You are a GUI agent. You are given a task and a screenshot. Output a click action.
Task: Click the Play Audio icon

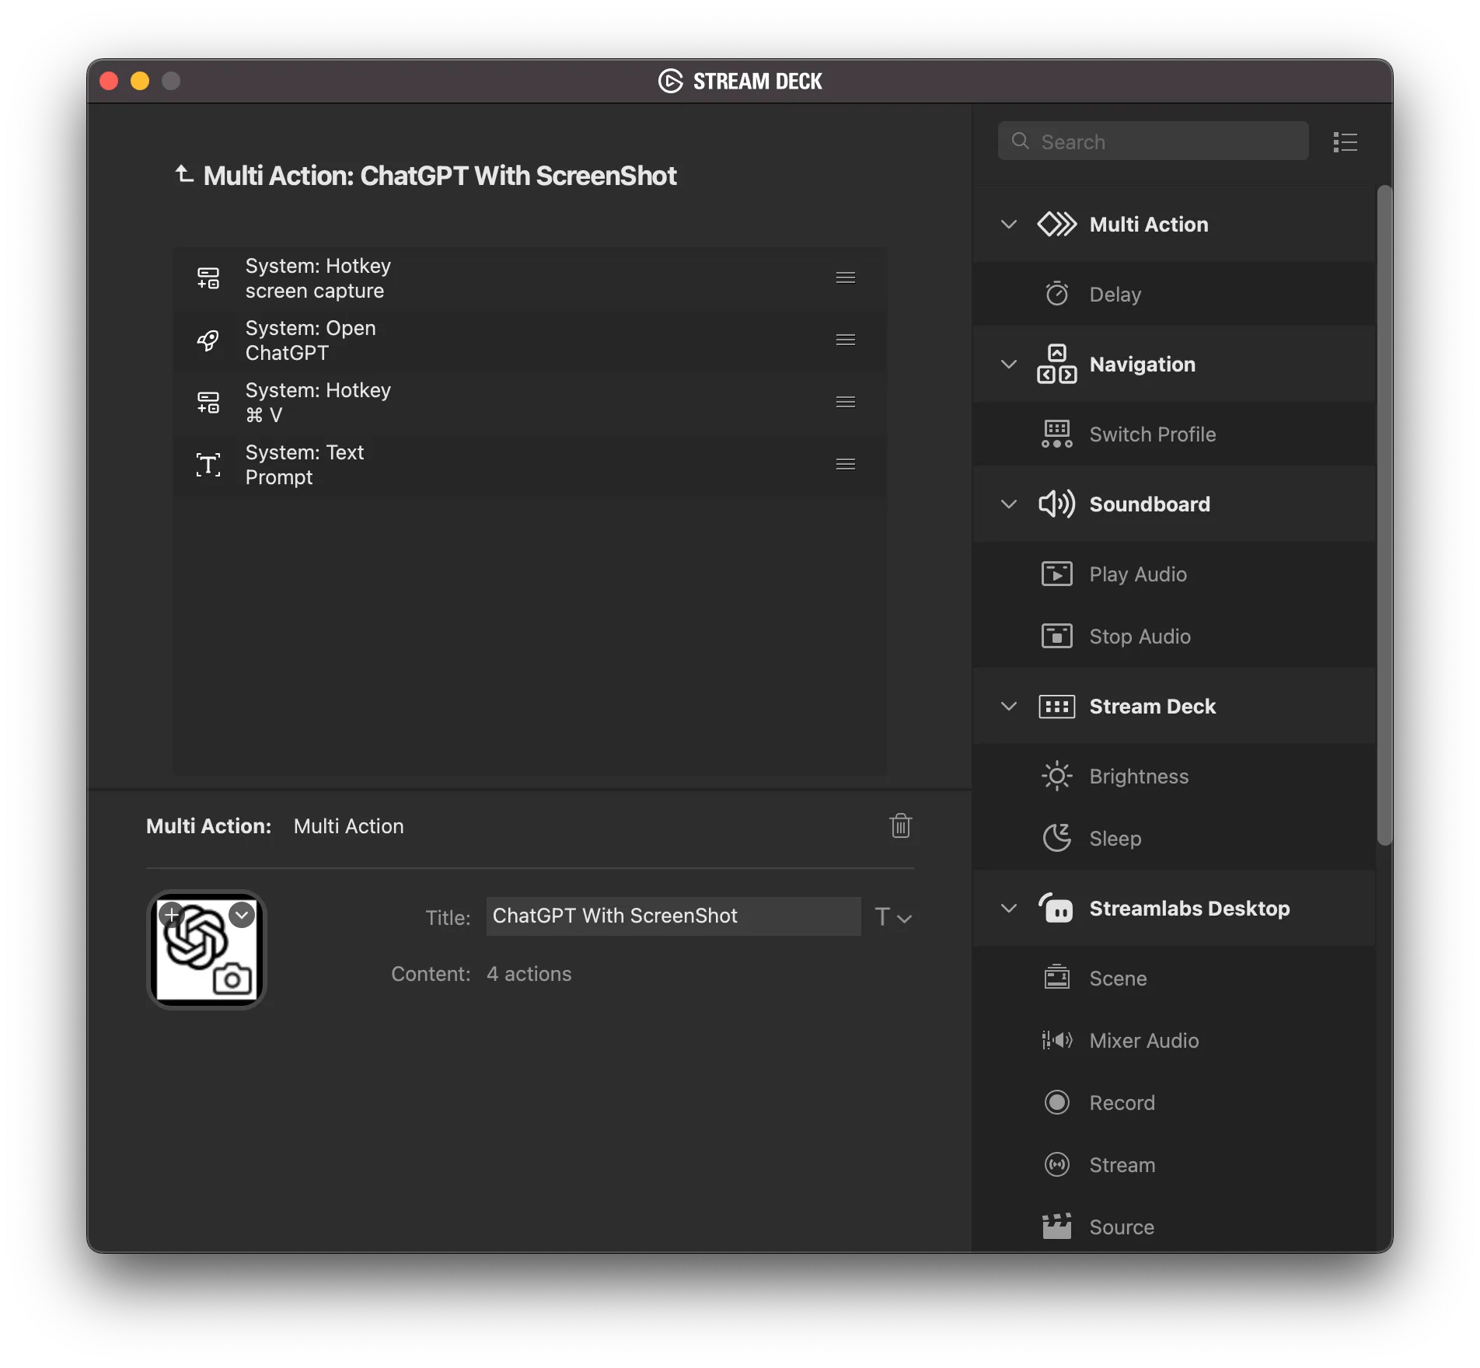click(1057, 574)
